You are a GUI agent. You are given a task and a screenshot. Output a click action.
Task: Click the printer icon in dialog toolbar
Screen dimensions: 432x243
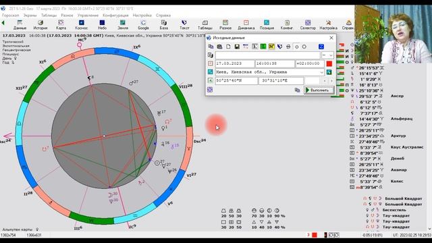point(288,47)
